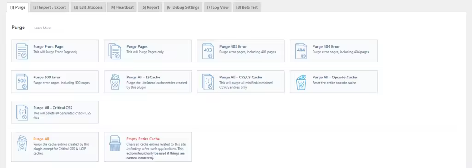Click the Purge section heading
Viewport: 472px width, 168px height.
pyautogui.click(x=18, y=27)
